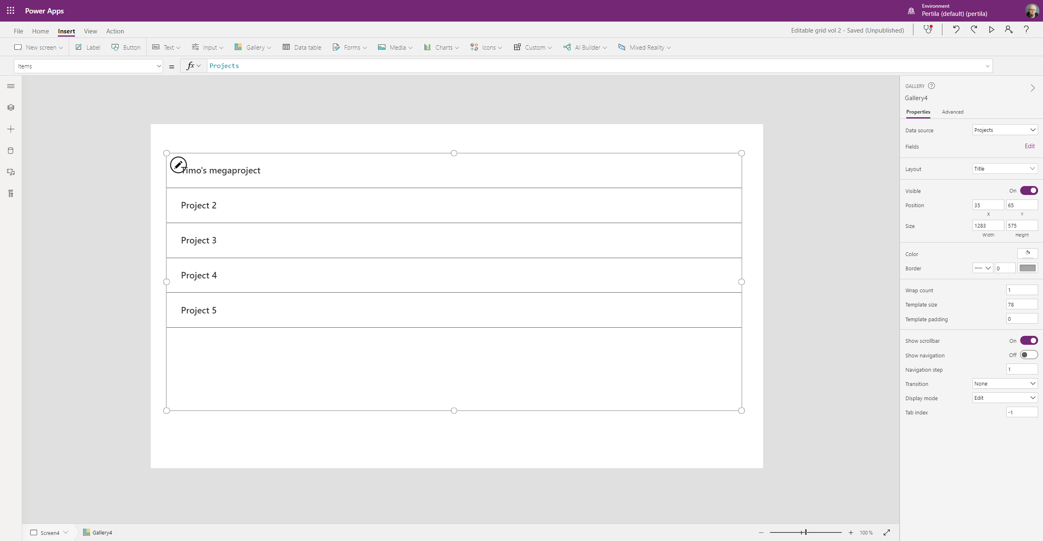
Task: Click the Border color swatch
Action: point(1027,268)
